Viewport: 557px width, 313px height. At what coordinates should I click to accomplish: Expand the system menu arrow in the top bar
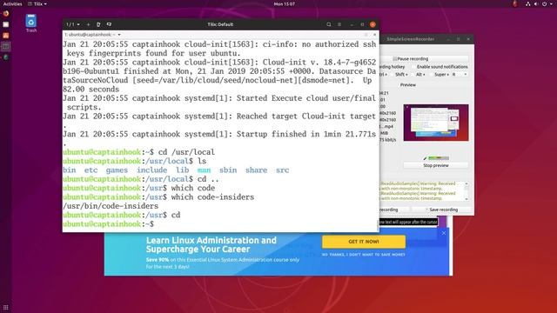(550, 3)
